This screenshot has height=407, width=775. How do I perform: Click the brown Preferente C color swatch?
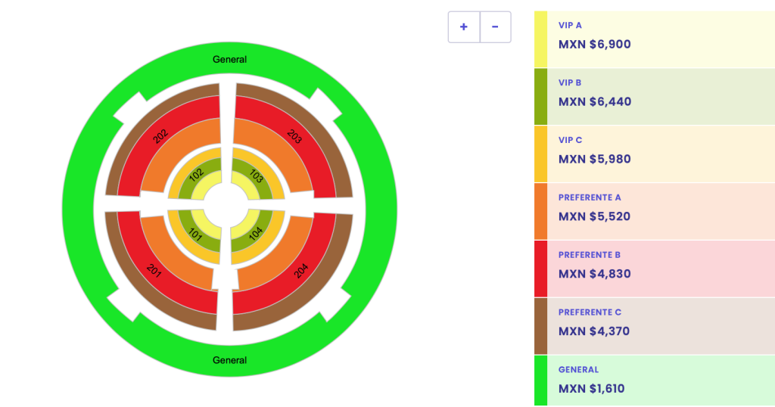tap(540, 326)
